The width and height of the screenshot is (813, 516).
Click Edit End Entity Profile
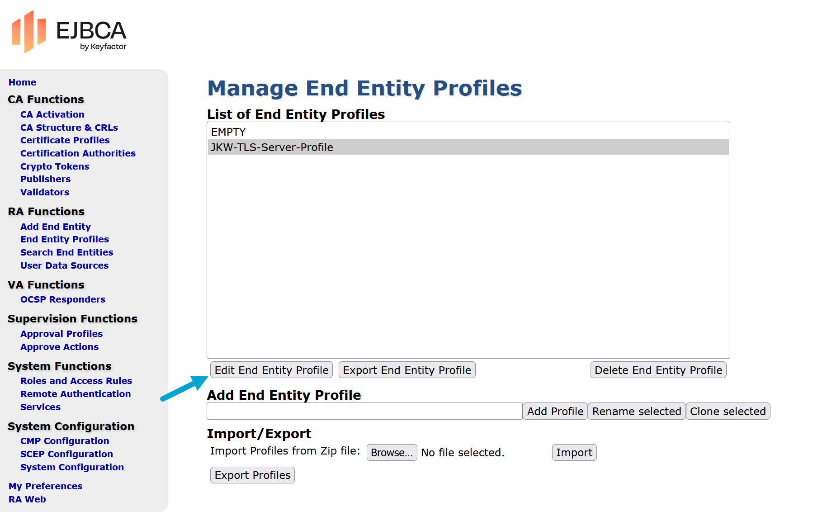pos(271,369)
